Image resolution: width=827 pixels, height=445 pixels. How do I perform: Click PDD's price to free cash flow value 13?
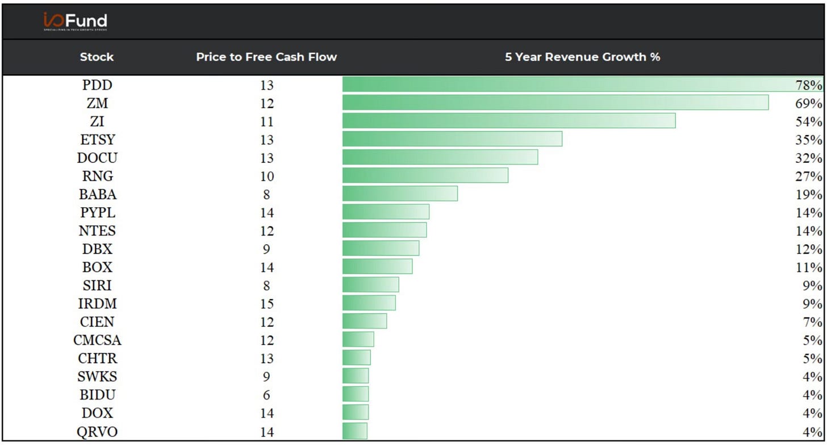(x=266, y=86)
